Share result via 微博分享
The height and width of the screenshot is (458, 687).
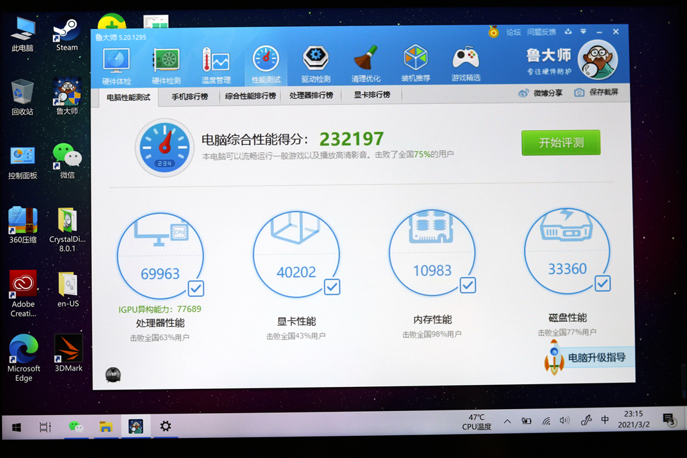[540, 93]
